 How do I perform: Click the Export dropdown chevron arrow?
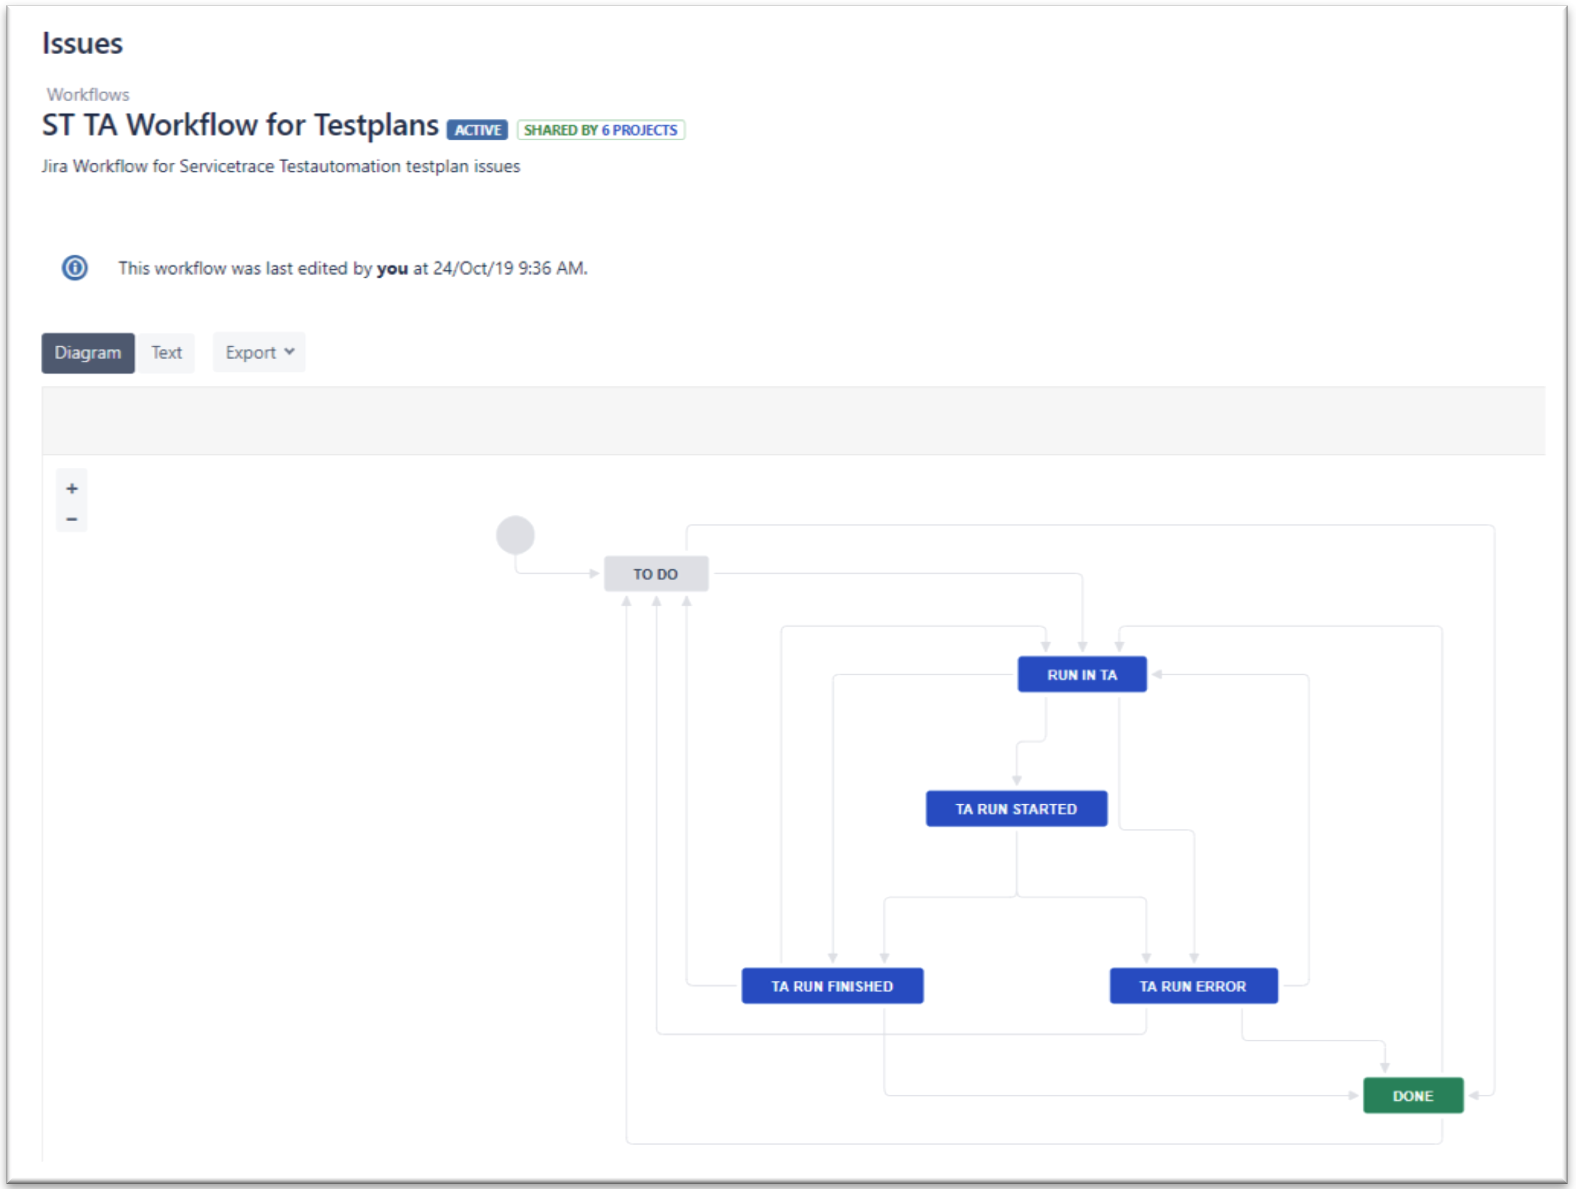tap(289, 352)
